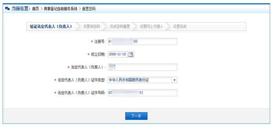
Task: Expand the 证件类型 dropdown list
Action: click(x=142, y=80)
